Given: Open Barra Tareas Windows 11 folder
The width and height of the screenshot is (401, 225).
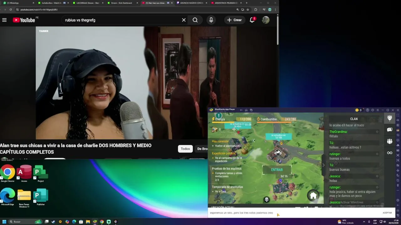Looking at the screenshot, I should coord(24,198).
